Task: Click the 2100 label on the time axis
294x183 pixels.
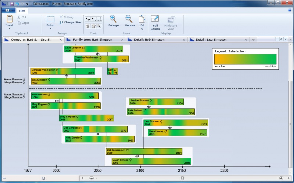Action: (x=140, y=171)
